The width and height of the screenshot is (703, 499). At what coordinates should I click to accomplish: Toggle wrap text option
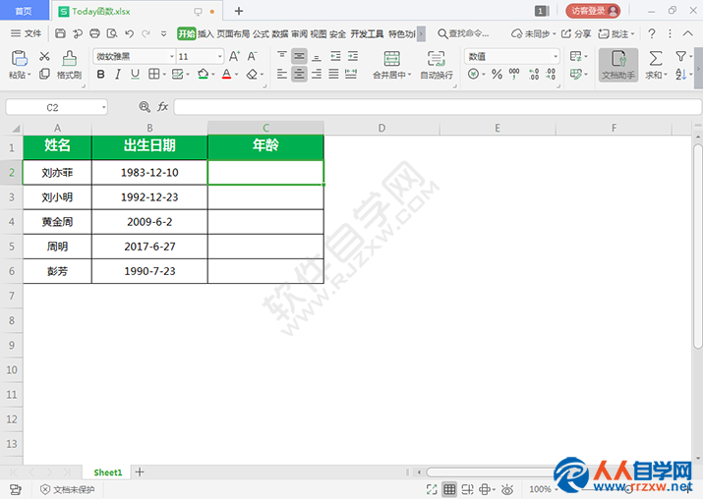pos(437,64)
